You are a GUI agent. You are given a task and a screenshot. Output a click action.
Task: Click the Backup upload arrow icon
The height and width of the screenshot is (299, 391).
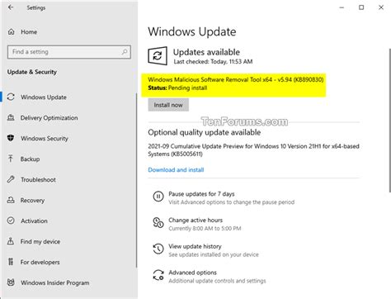[x=11, y=159]
